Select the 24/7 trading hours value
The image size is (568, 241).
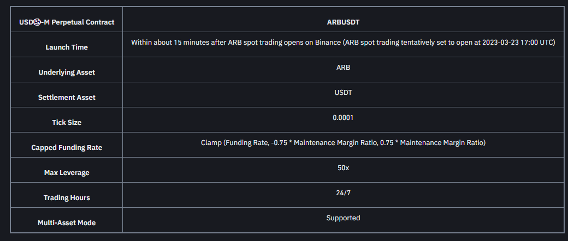[x=343, y=193]
